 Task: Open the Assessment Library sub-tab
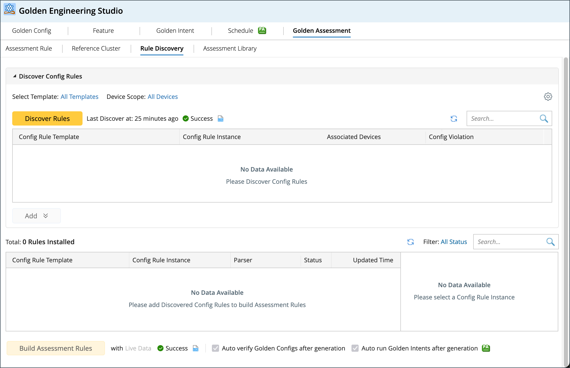[x=230, y=49]
